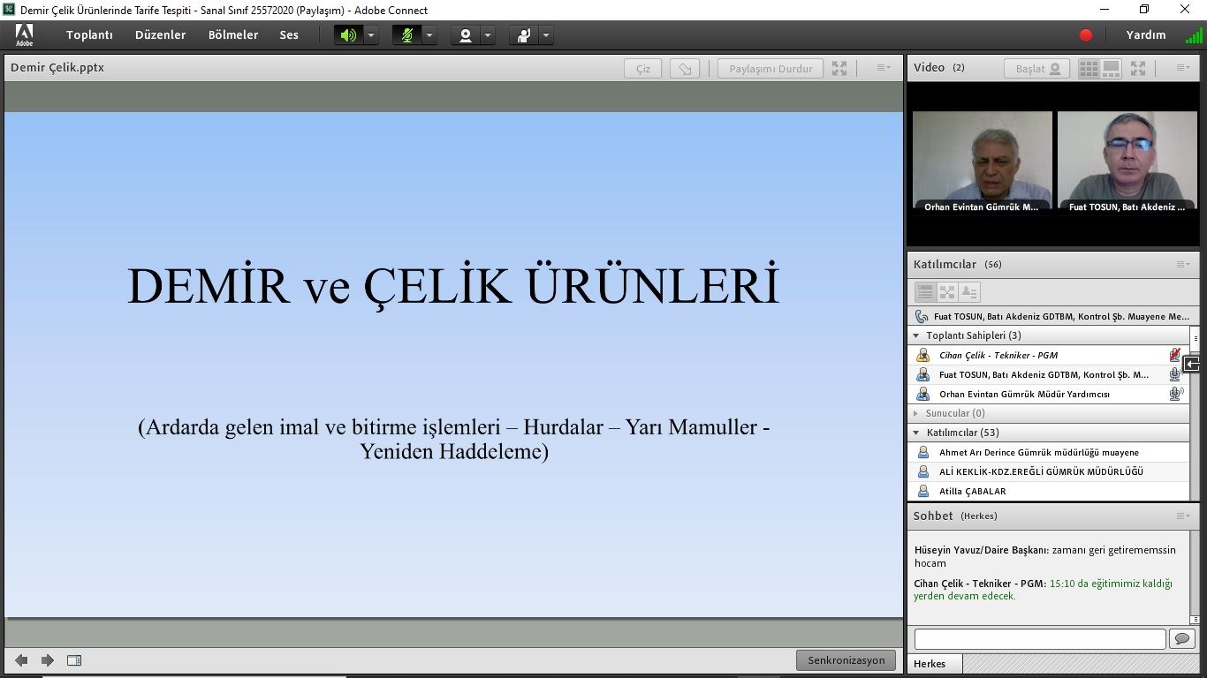Viewport: 1207px width, 678px height.
Task: Open the Toplantı menu
Action: 89,35
